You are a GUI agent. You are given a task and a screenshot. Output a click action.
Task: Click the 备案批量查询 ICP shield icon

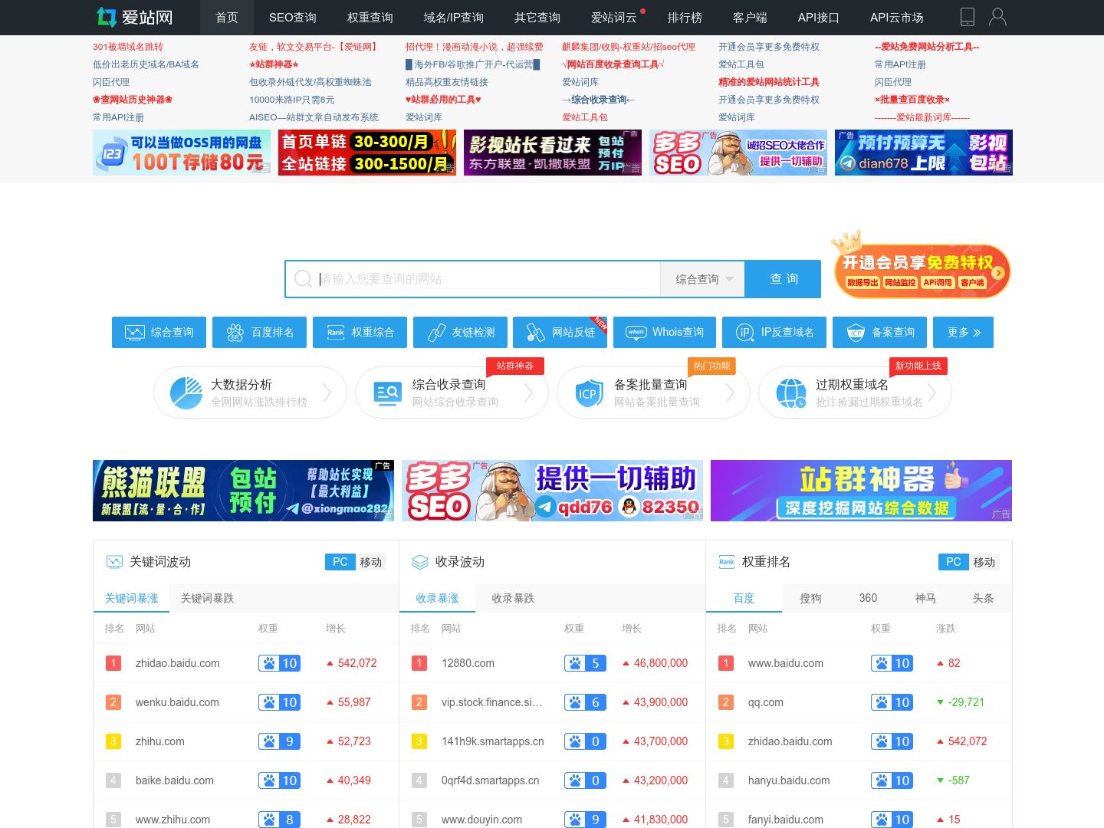click(x=589, y=393)
